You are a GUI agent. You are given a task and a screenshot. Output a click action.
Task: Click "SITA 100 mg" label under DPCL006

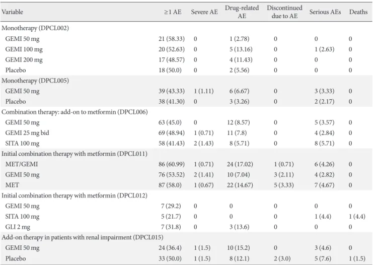click(x=22, y=144)
